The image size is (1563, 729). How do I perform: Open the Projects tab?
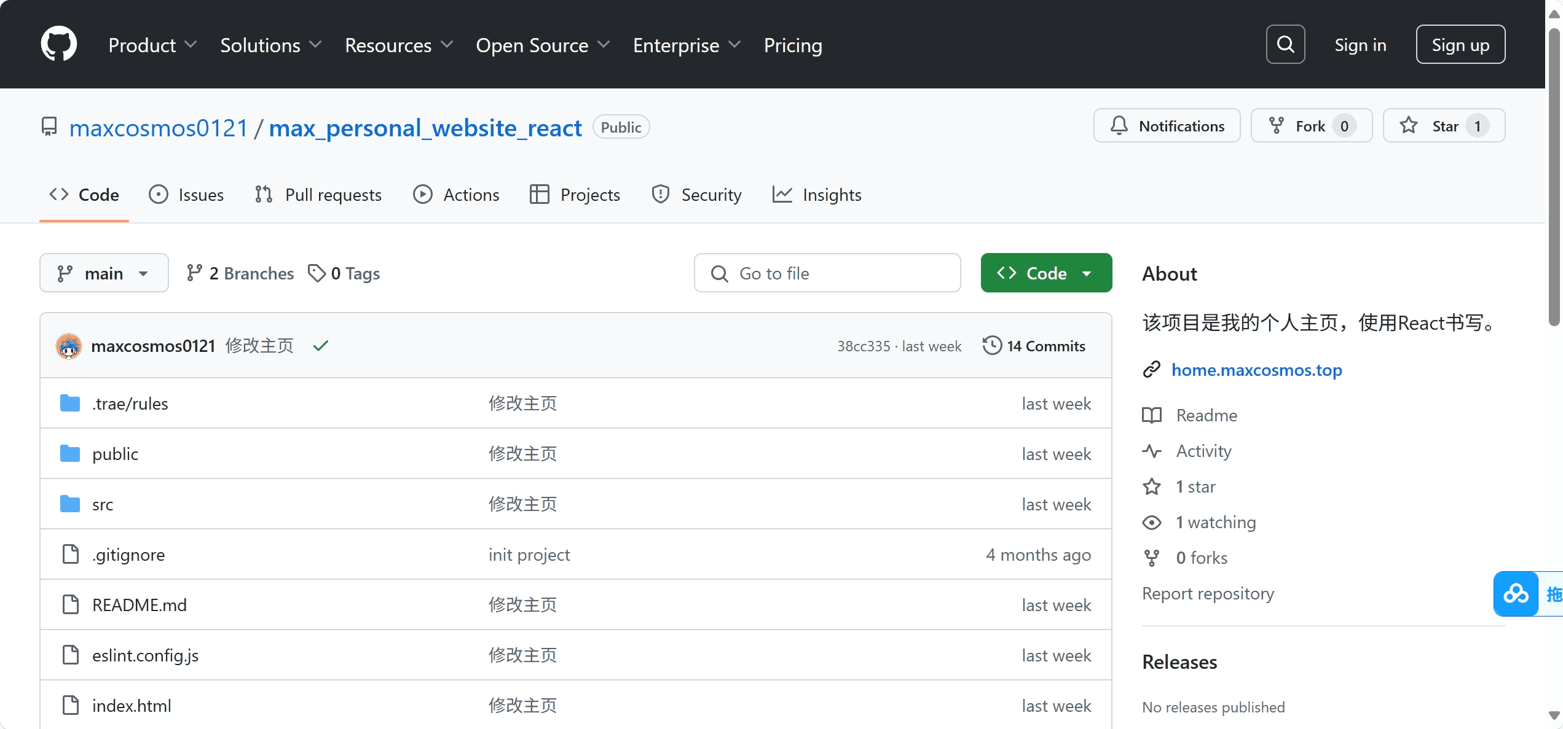pos(575,195)
